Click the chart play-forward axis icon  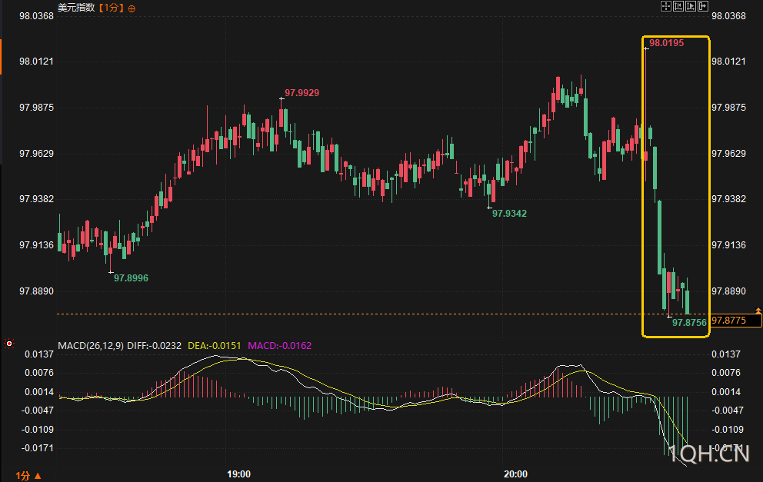pos(691,6)
